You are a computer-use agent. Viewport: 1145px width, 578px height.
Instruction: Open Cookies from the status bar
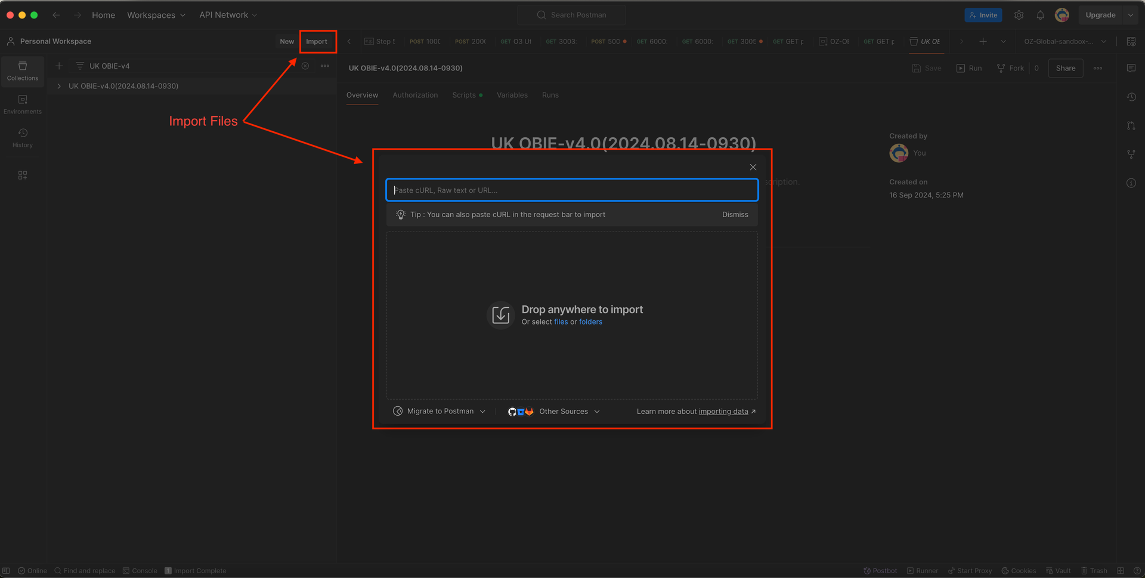pyautogui.click(x=1019, y=571)
